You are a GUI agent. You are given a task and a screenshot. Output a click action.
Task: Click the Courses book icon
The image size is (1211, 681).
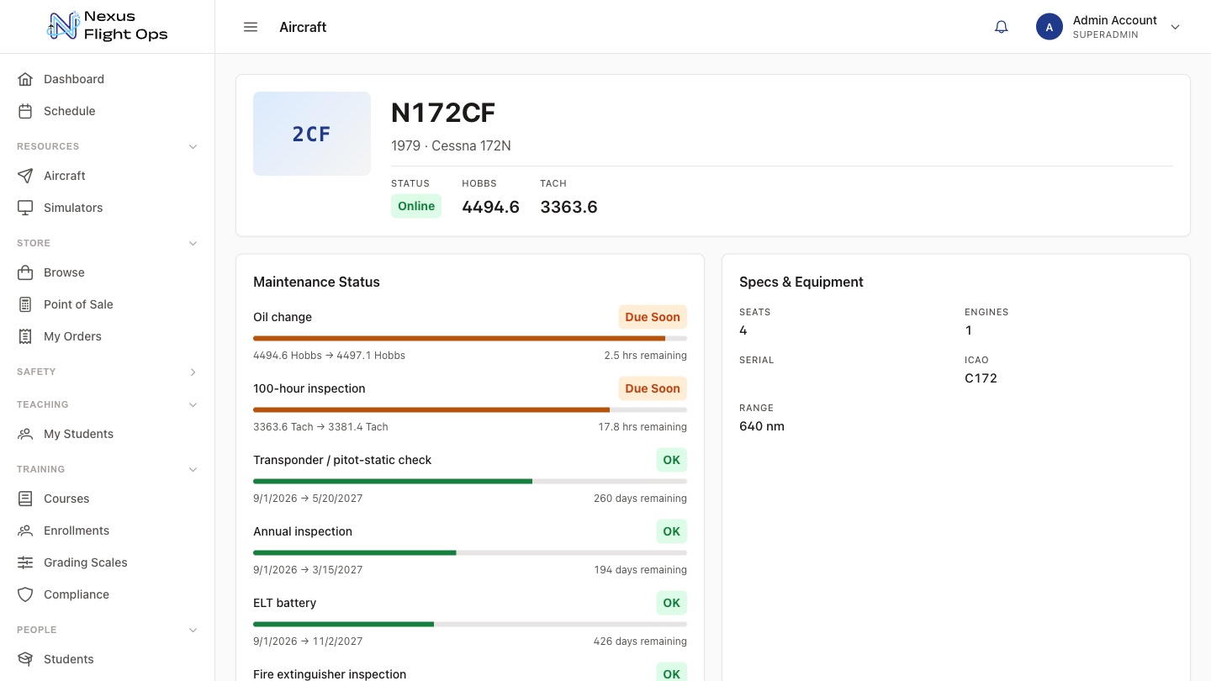pyautogui.click(x=25, y=499)
